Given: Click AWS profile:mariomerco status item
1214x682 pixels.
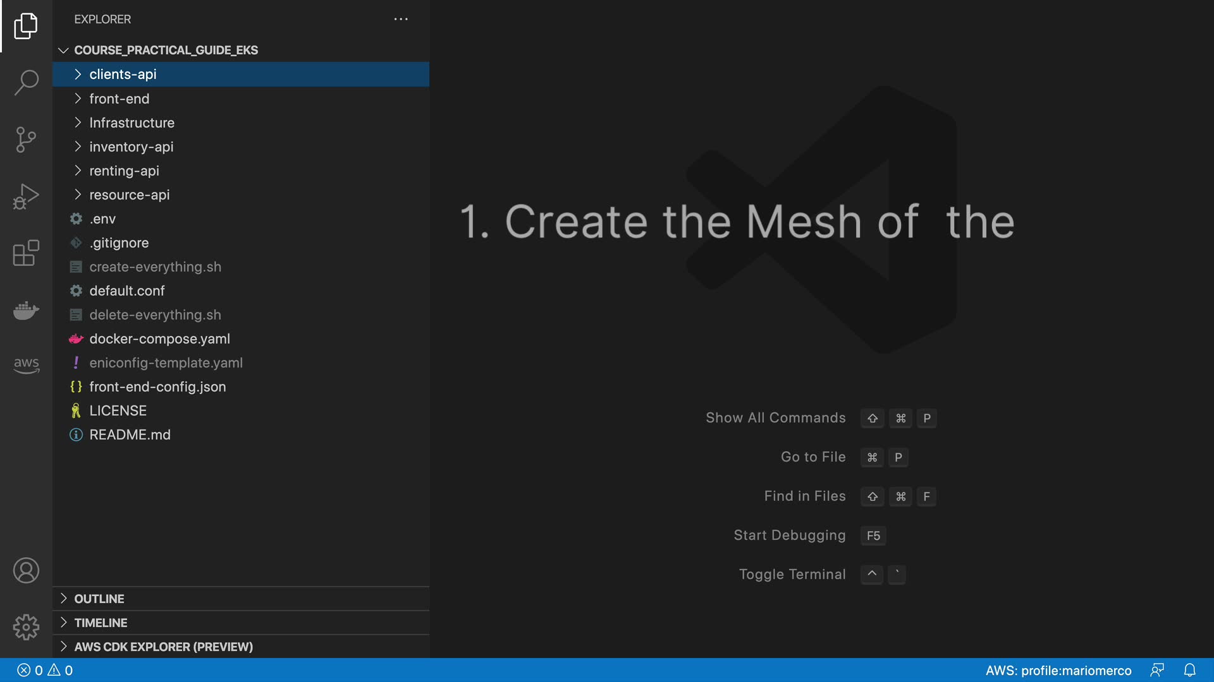Looking at the screenshot, I should pos(1058,670).
